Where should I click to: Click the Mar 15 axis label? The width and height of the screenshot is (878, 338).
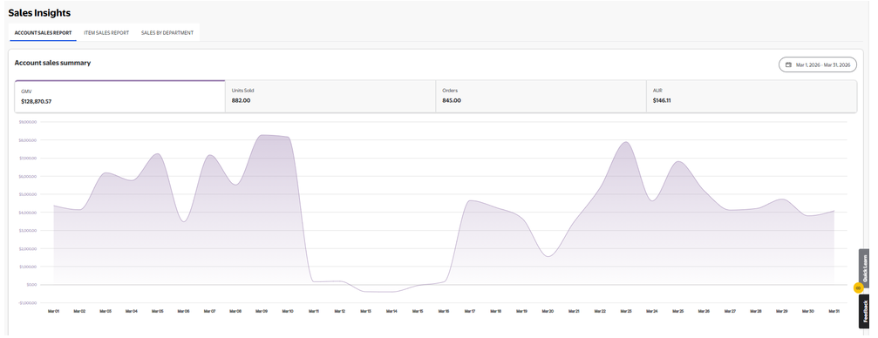(x=418, y=311)
